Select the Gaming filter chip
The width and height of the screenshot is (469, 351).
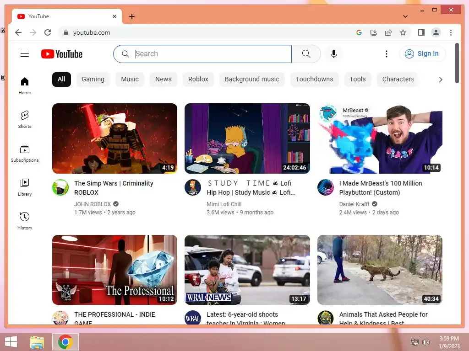tap(93, 80)
